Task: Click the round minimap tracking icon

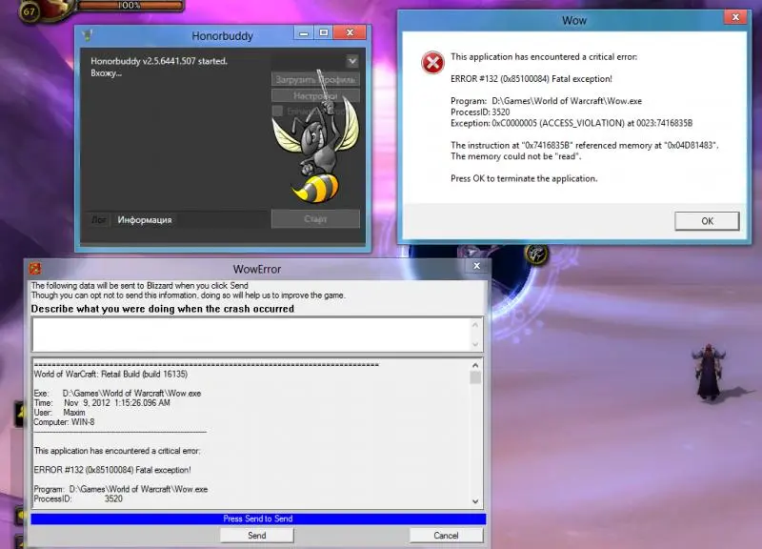Action: click(x=536, y=254)
